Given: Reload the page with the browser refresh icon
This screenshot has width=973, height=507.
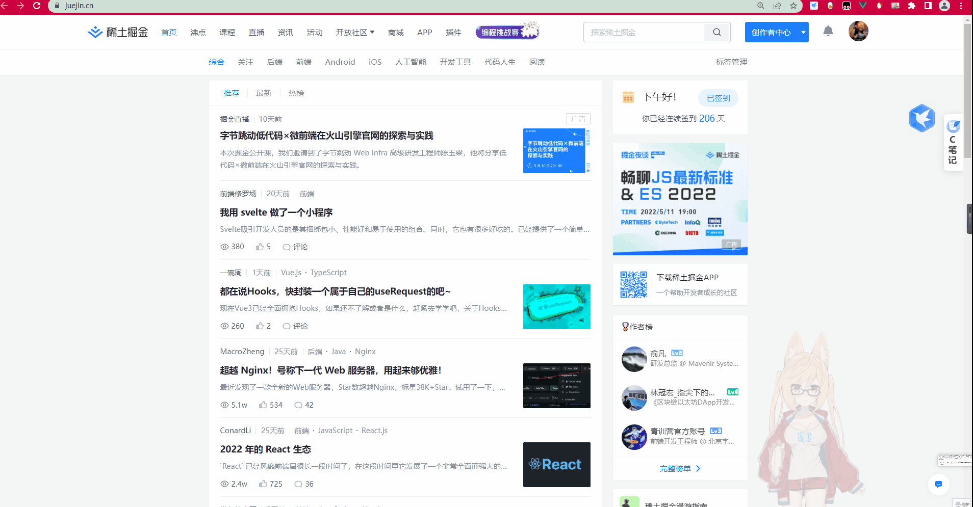Looking at the screenshot, I should coord(36,6).
